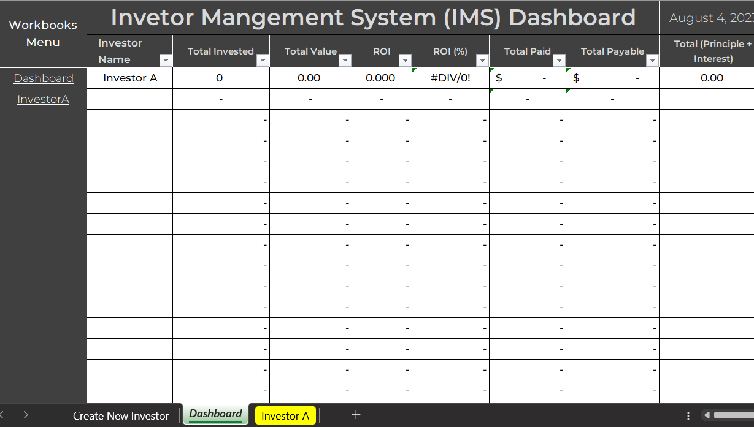Viewport: 754px width, 427px height.
Task: Select the Total Paid $ - cell for Investor A
Action: (528, 78)
